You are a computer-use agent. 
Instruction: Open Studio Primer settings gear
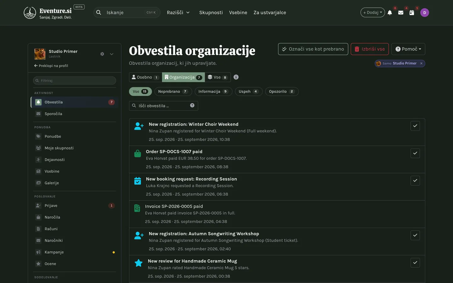coord(102,54)
